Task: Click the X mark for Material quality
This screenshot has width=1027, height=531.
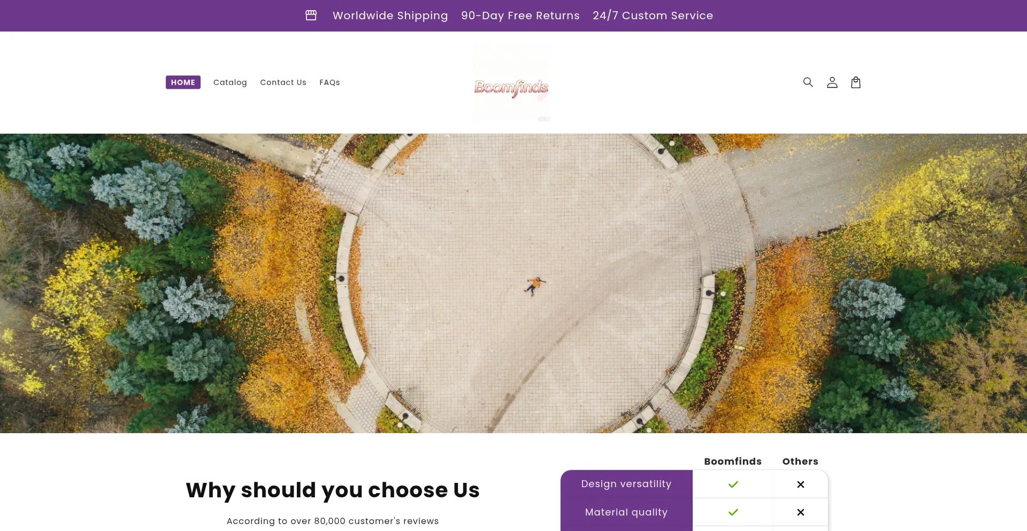Action: pos(800,512)
